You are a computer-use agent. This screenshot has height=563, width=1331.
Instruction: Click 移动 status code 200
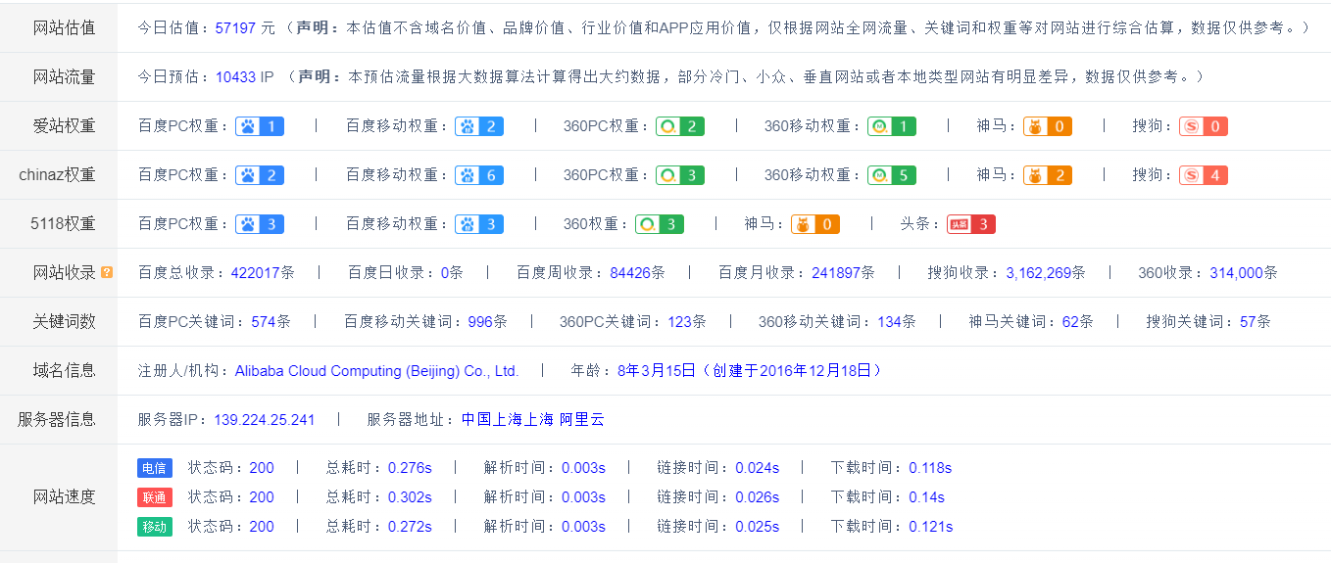click(262, 527)
